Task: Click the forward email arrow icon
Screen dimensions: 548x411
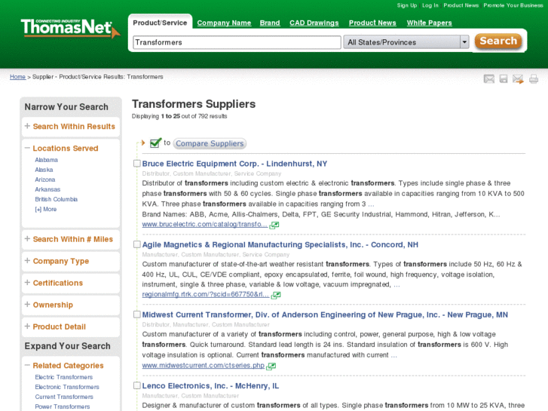Action: coord(518,78)
